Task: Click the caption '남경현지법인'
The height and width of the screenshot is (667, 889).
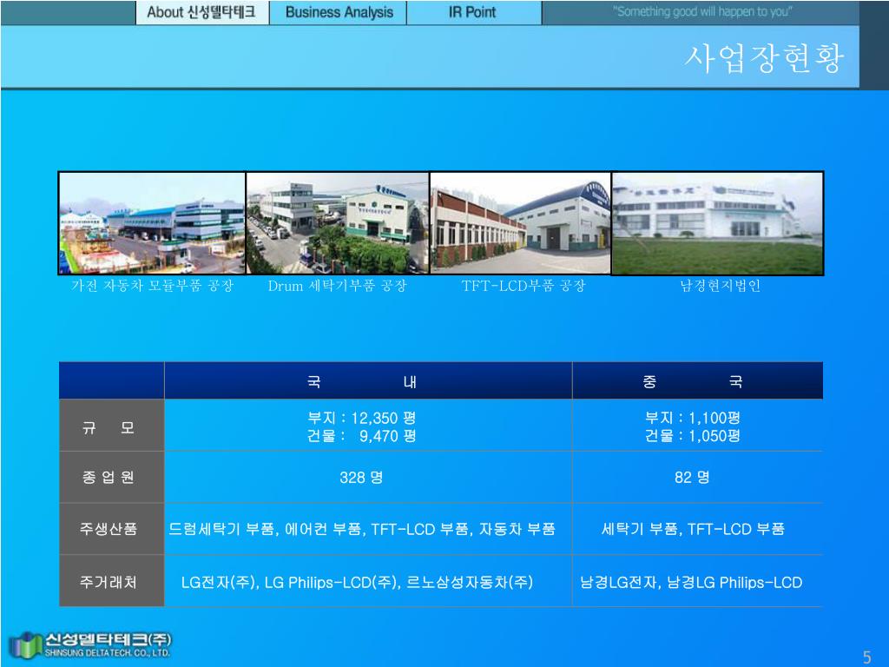Action: click(x=720, y=286)
